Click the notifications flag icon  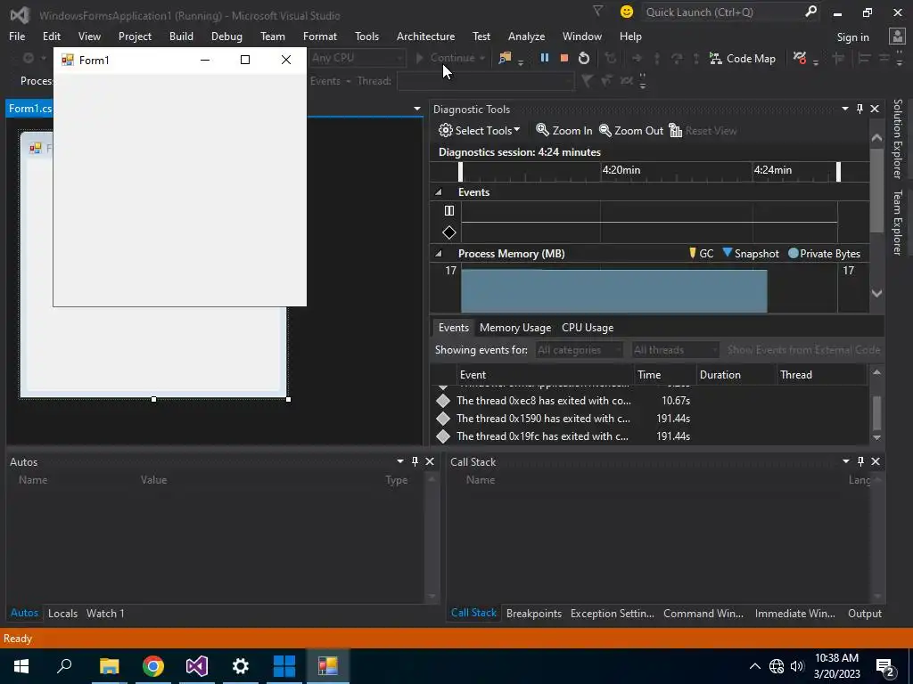click(x=597, y=12)
